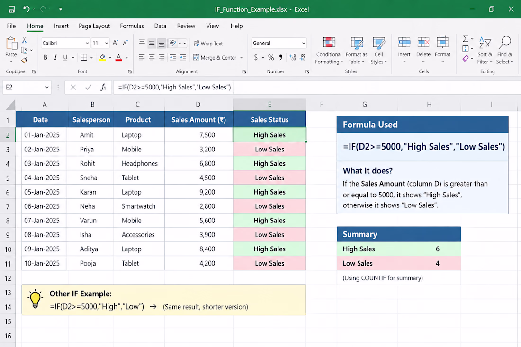
Task: Switch to the Page Layout tab
Action: point(94,26)
